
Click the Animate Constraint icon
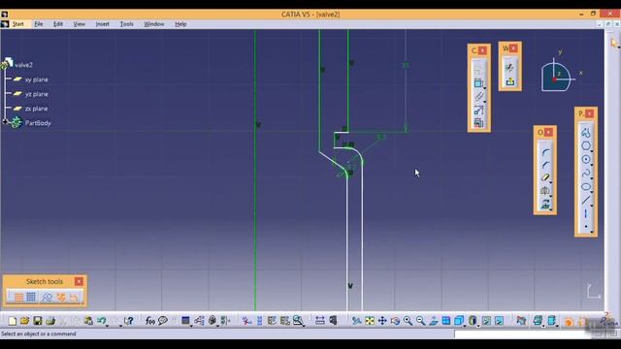click(x=478, y=110)
